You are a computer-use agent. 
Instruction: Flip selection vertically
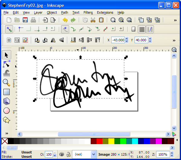tap(61, 40)
